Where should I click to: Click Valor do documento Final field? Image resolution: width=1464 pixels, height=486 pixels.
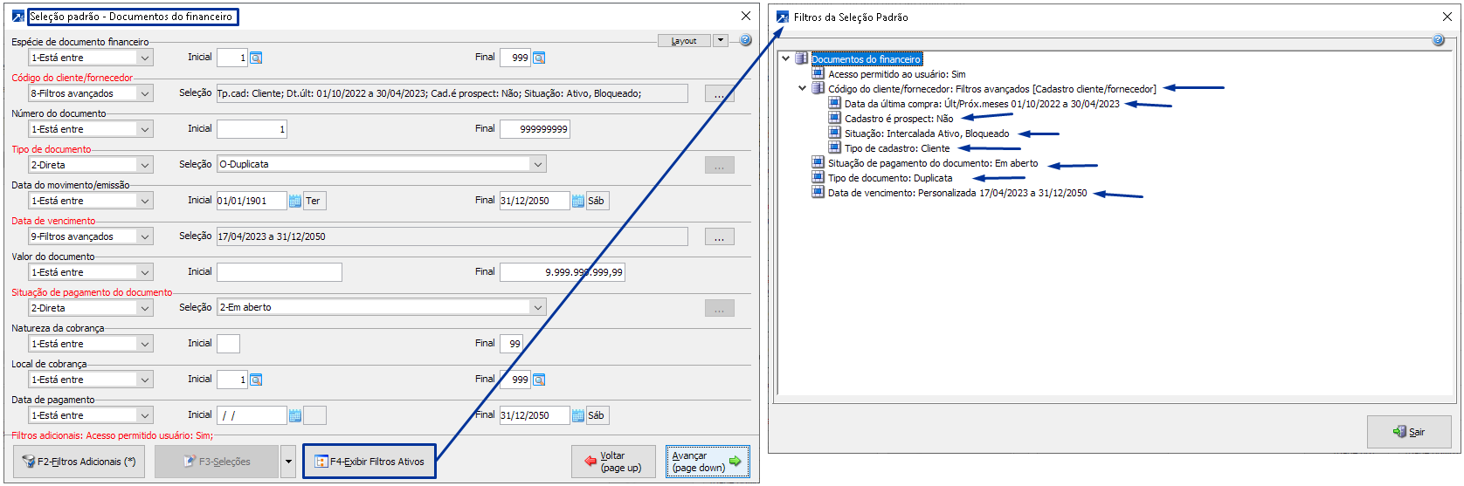click(563, 272)
